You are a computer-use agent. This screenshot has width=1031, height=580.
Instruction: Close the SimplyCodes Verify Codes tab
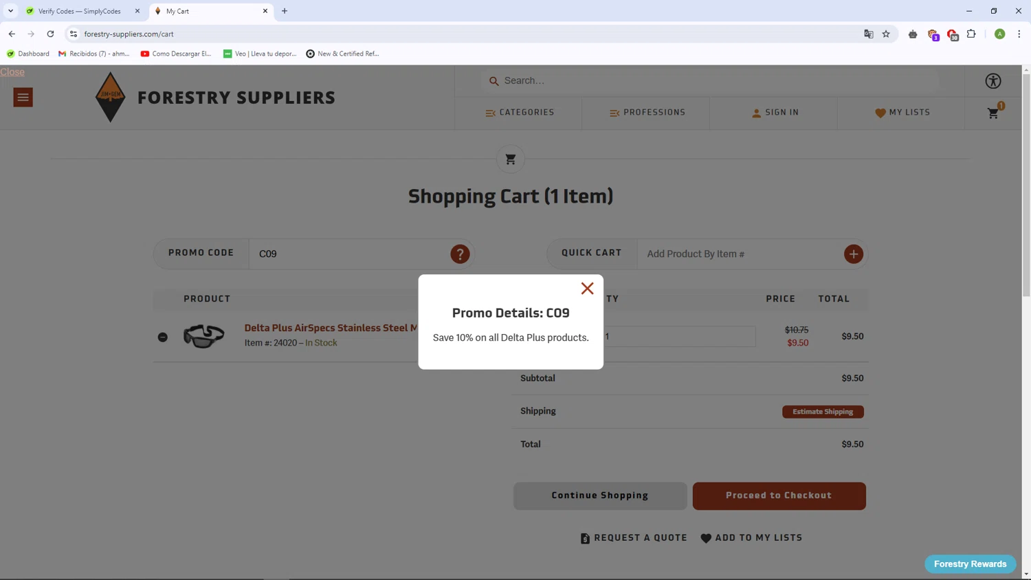pyautogui.click(x=137, y=11)
